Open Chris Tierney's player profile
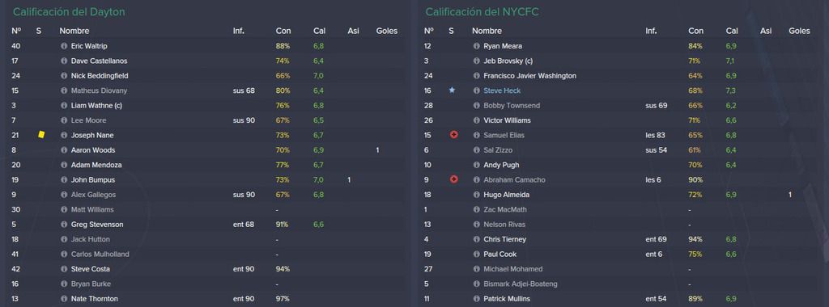The height and width of the screenshot is (307, 829). 504,239
